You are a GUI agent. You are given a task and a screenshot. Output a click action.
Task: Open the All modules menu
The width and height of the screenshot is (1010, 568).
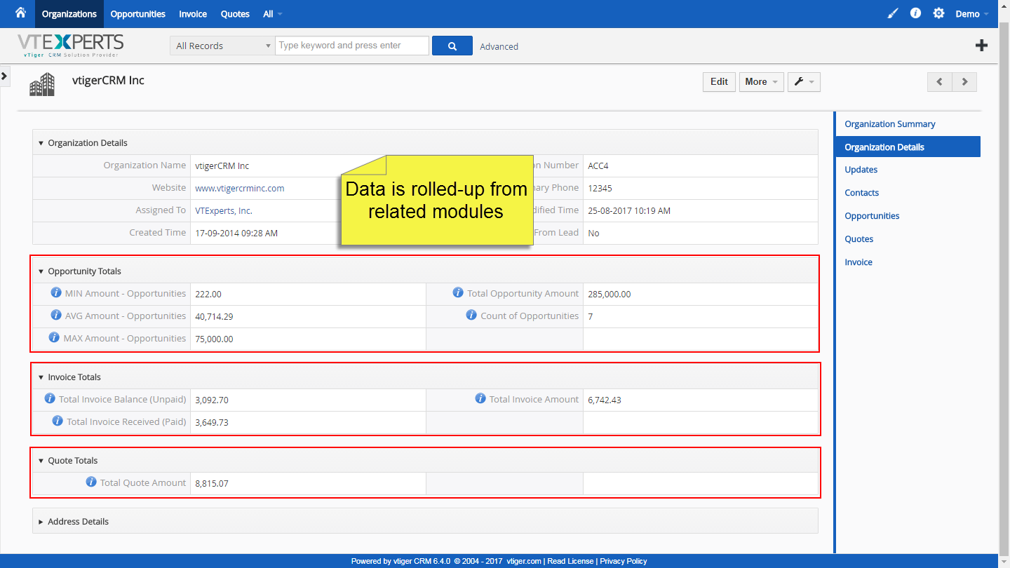point(273,14)
